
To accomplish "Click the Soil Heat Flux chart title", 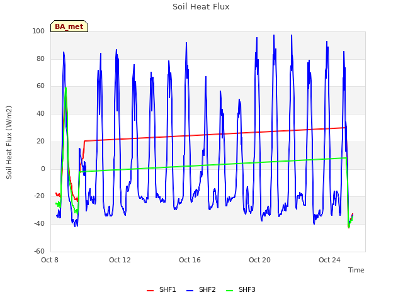I will 201,7.
